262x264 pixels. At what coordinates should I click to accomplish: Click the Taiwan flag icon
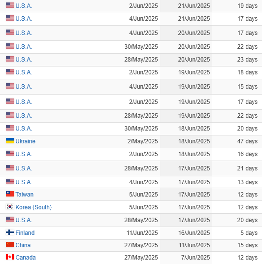pos(10,194)
